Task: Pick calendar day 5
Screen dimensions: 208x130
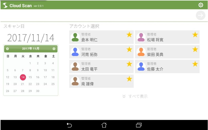Action: coord(7,70)
